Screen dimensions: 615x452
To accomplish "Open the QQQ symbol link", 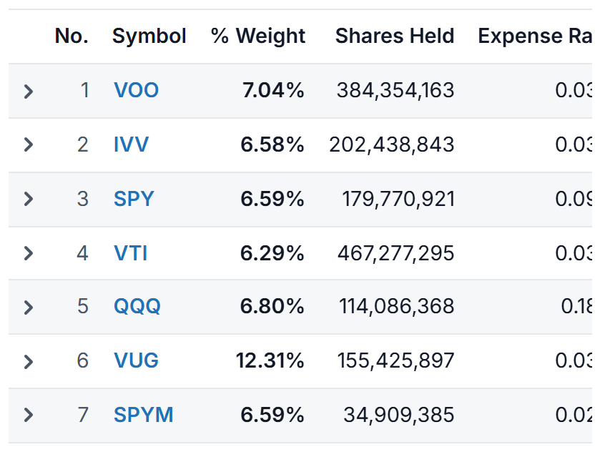I will [137, 306].
